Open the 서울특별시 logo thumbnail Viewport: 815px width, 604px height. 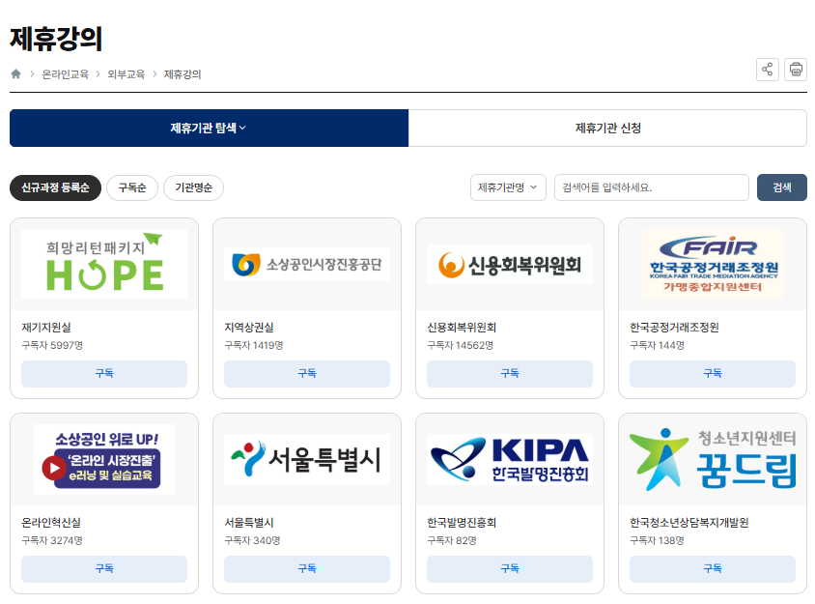point(307,459)
